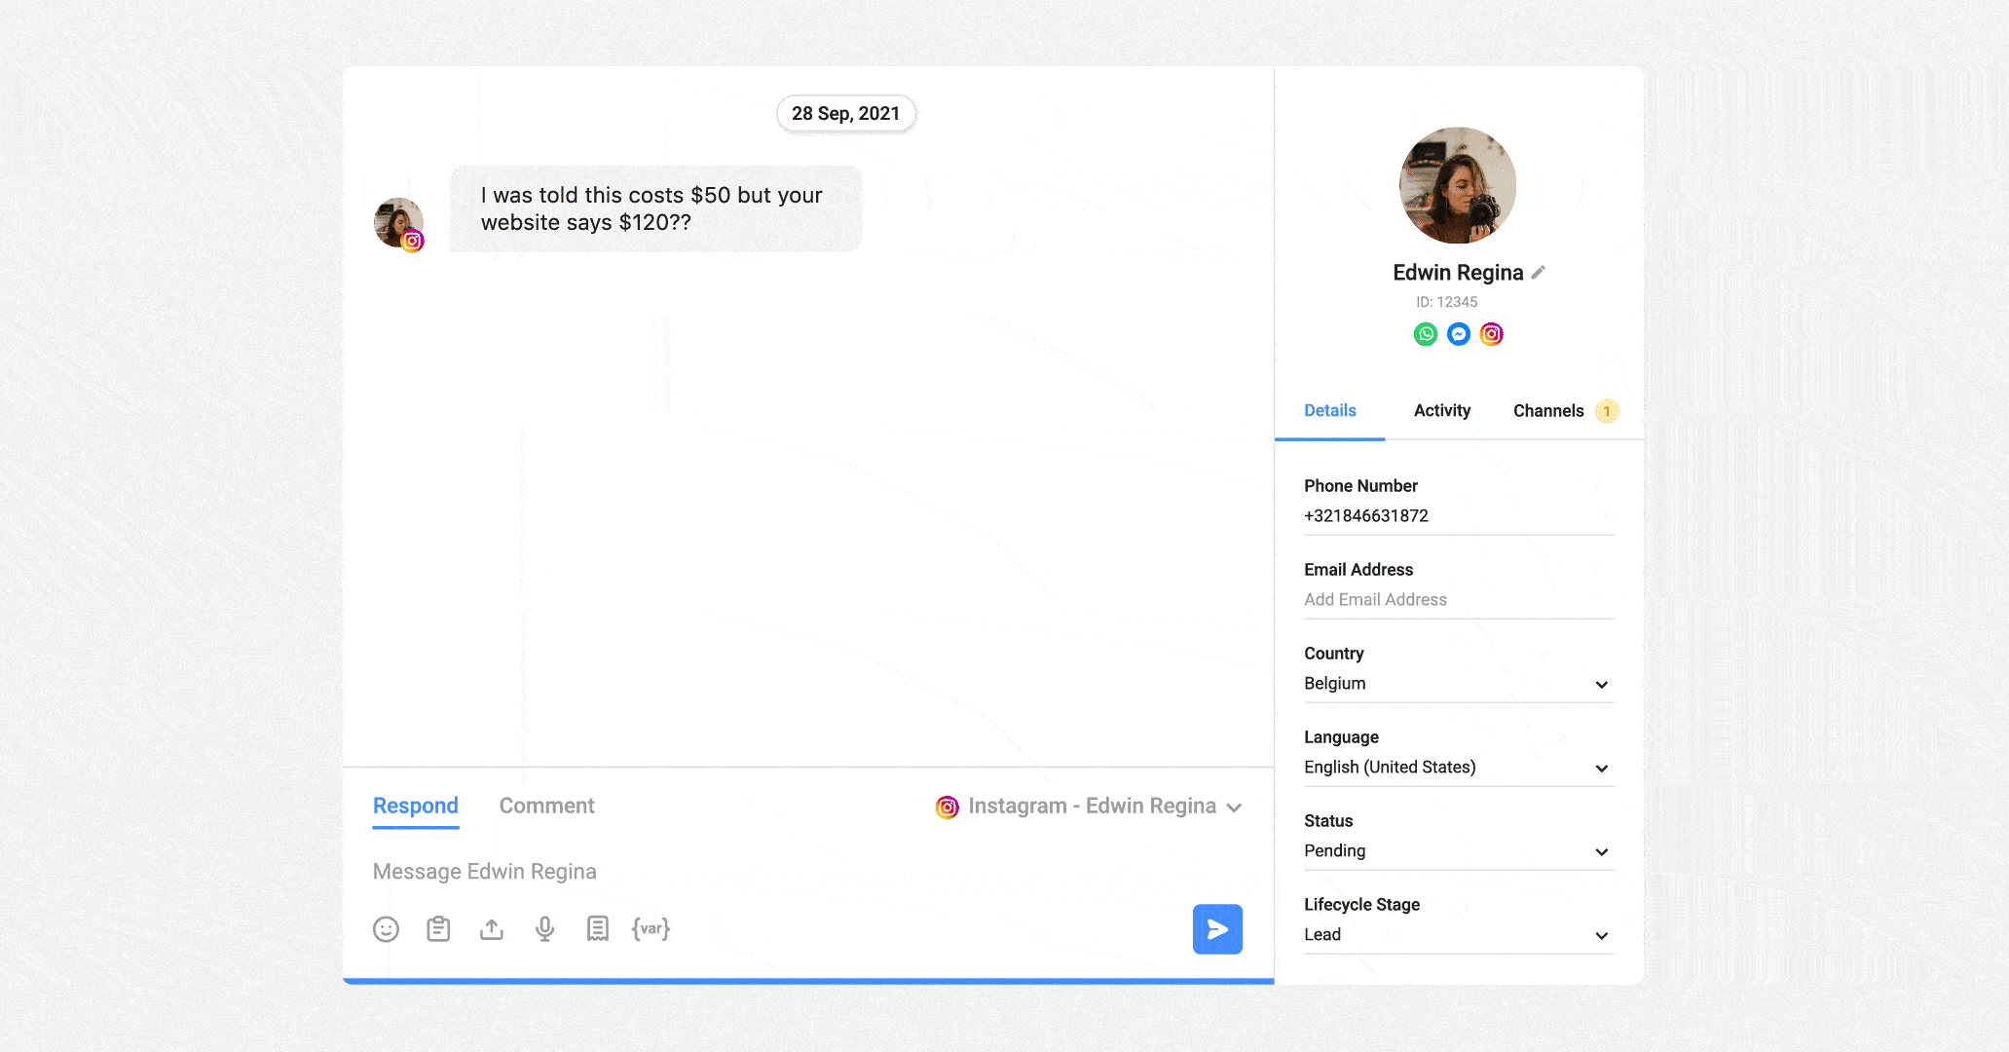Expand the Language dropdown selector
2009x1052 pixels.
[x=1604, y=767]
